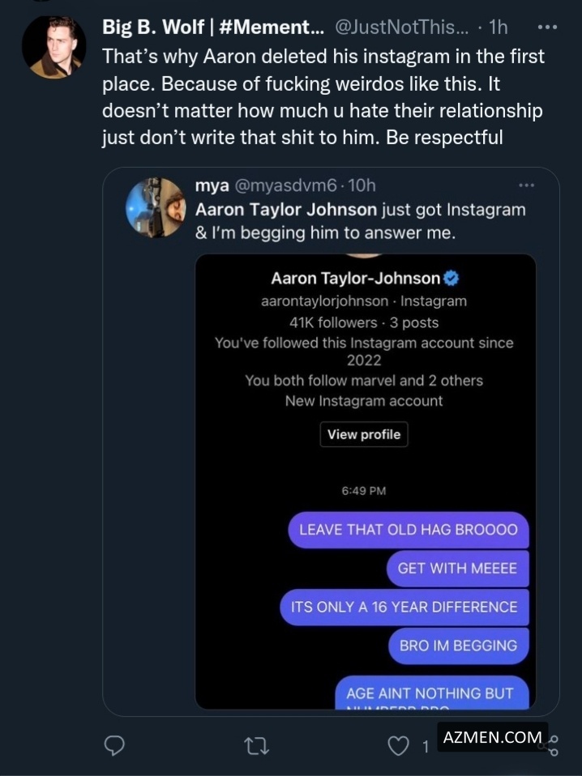The height and width of the screenshot is (776, 582).
Task: Open the main tweet's three-dot menu
Action: [x=548, y=27]
